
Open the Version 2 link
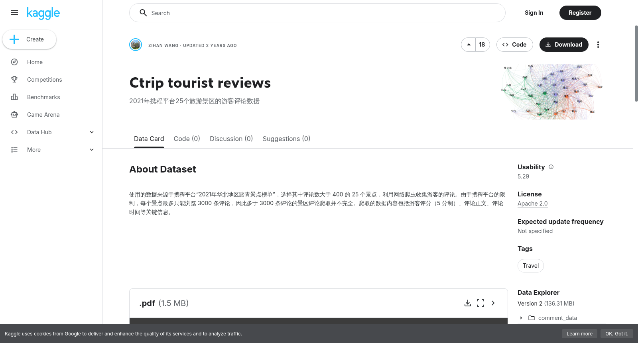click(x=530, y=304)
